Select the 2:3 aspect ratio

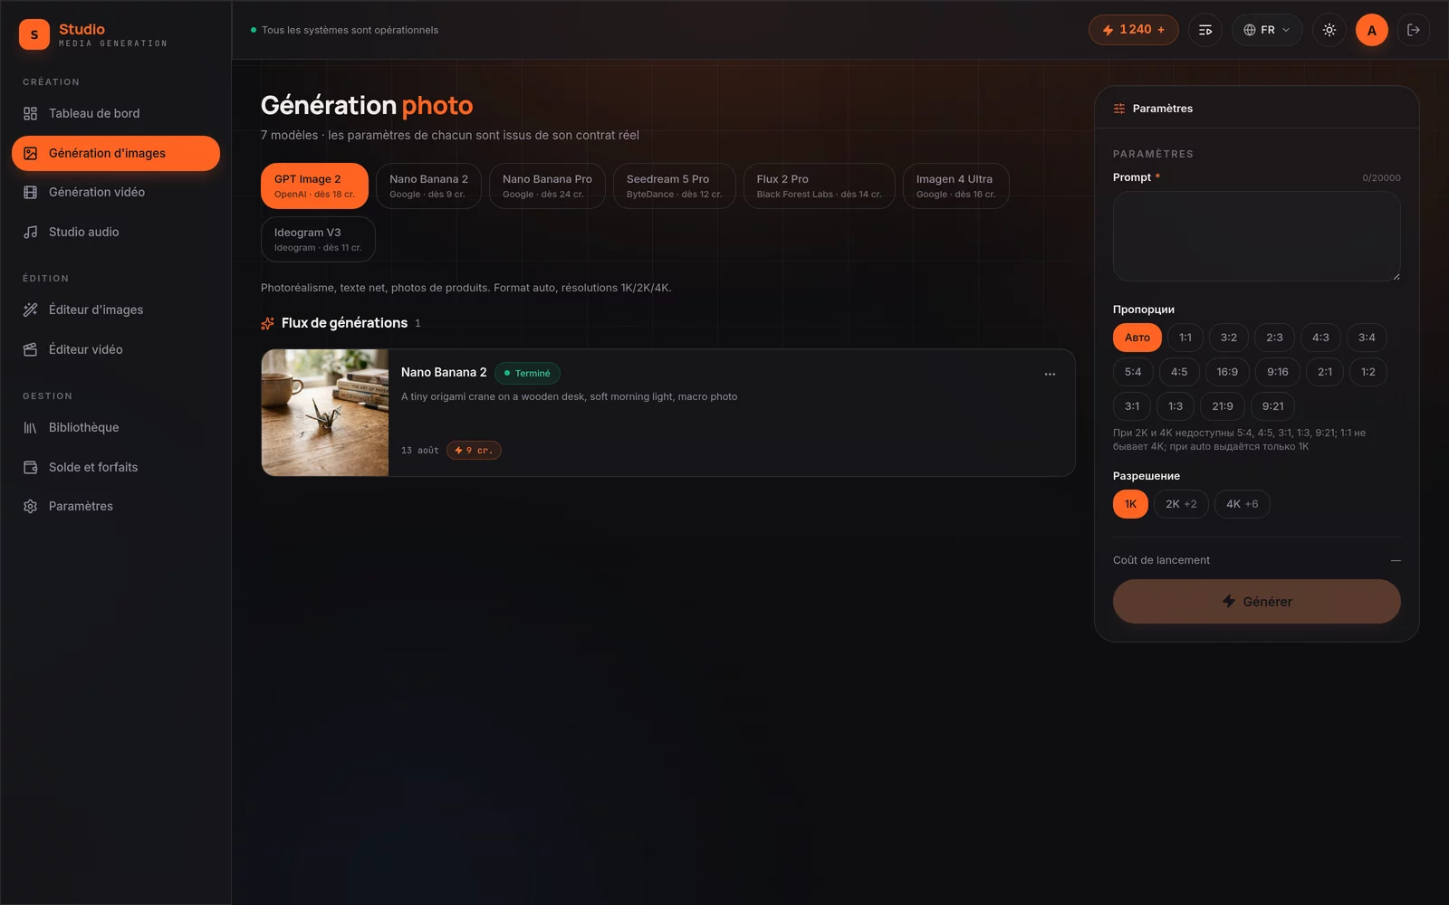(1274, 338)
